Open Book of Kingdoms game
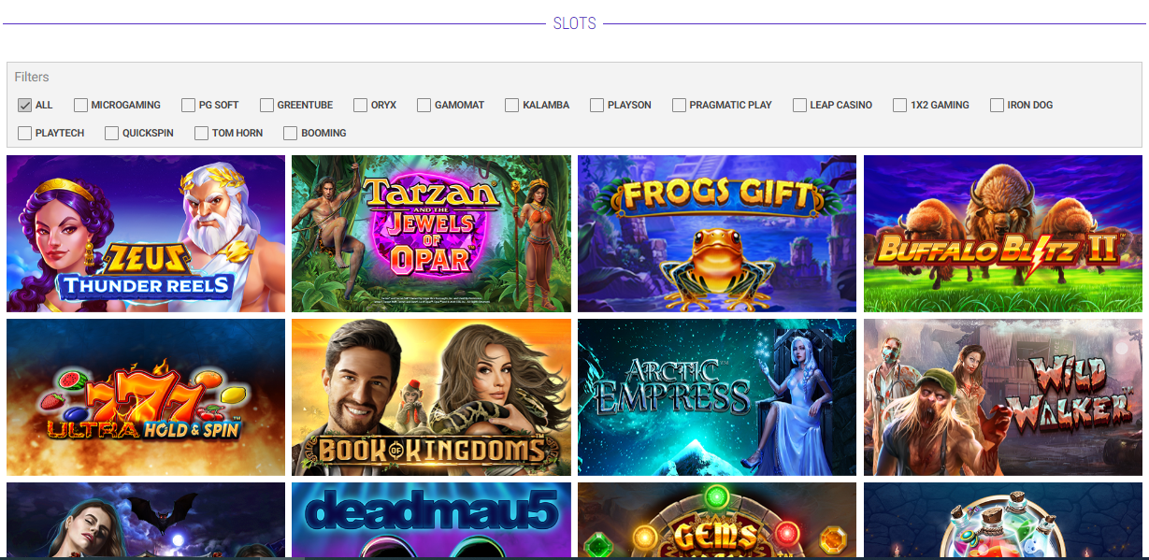1149x560 pixels. coord(431,397)
